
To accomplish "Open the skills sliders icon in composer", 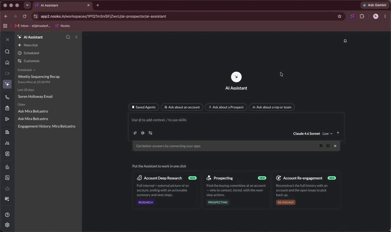I will click(x=151, y=133).
